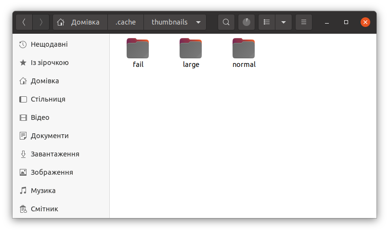The height and width of the screenshot is (232, 389).
Task: Open the fail folder
Action: coord(138,53)
